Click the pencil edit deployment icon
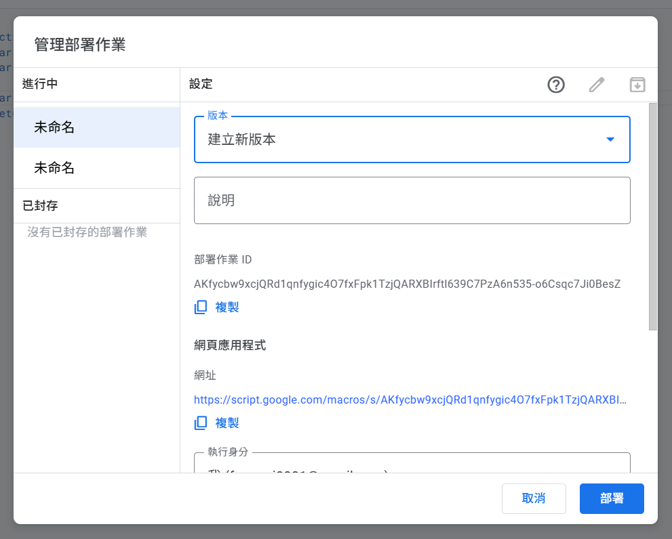The image size is (672, 539). tap(597, 85)
